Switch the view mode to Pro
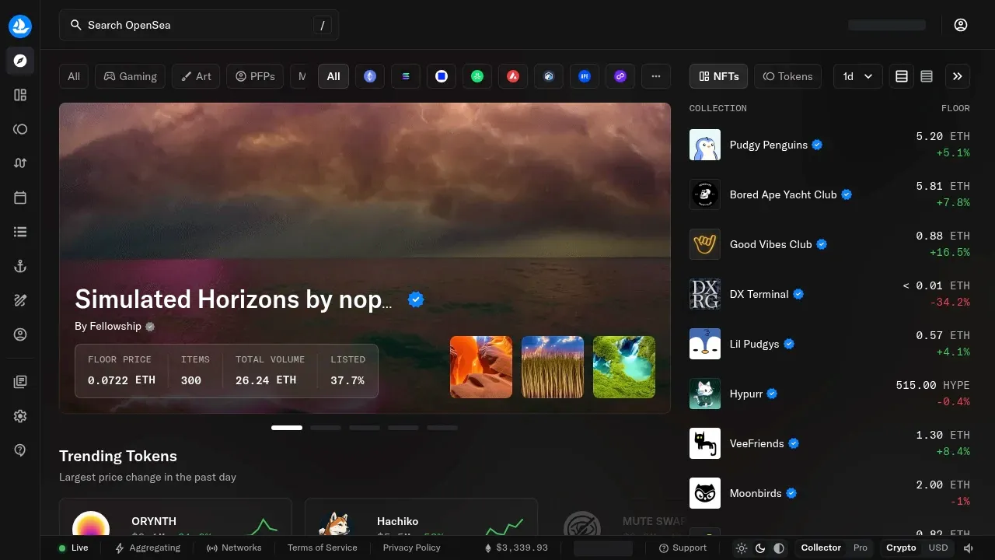The height and width of the screenshot is (560, 995). 861,548
